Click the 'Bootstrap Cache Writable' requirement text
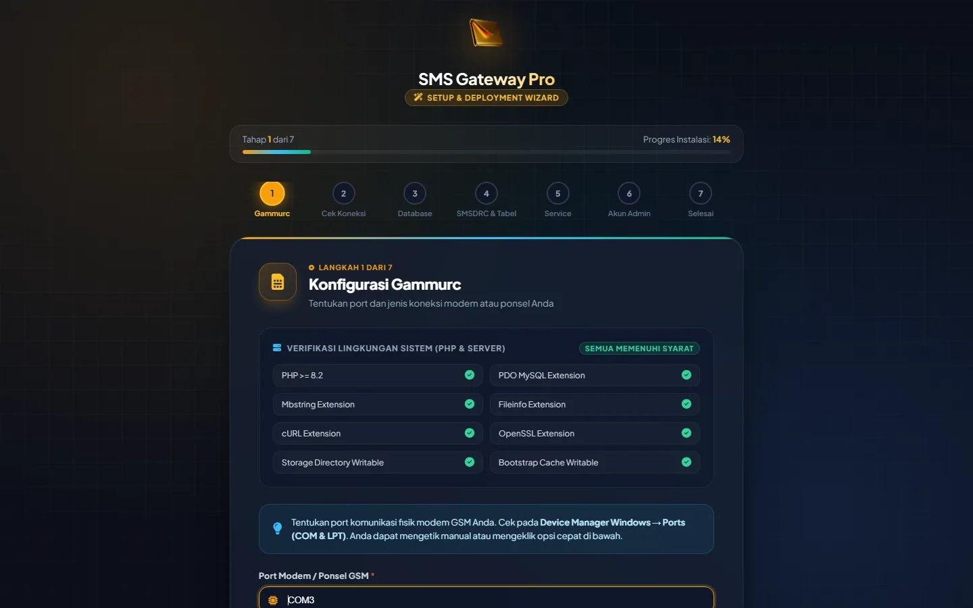The width and height of the screenshot is (973, 608). pyautogui.click(x=549, y=463)
